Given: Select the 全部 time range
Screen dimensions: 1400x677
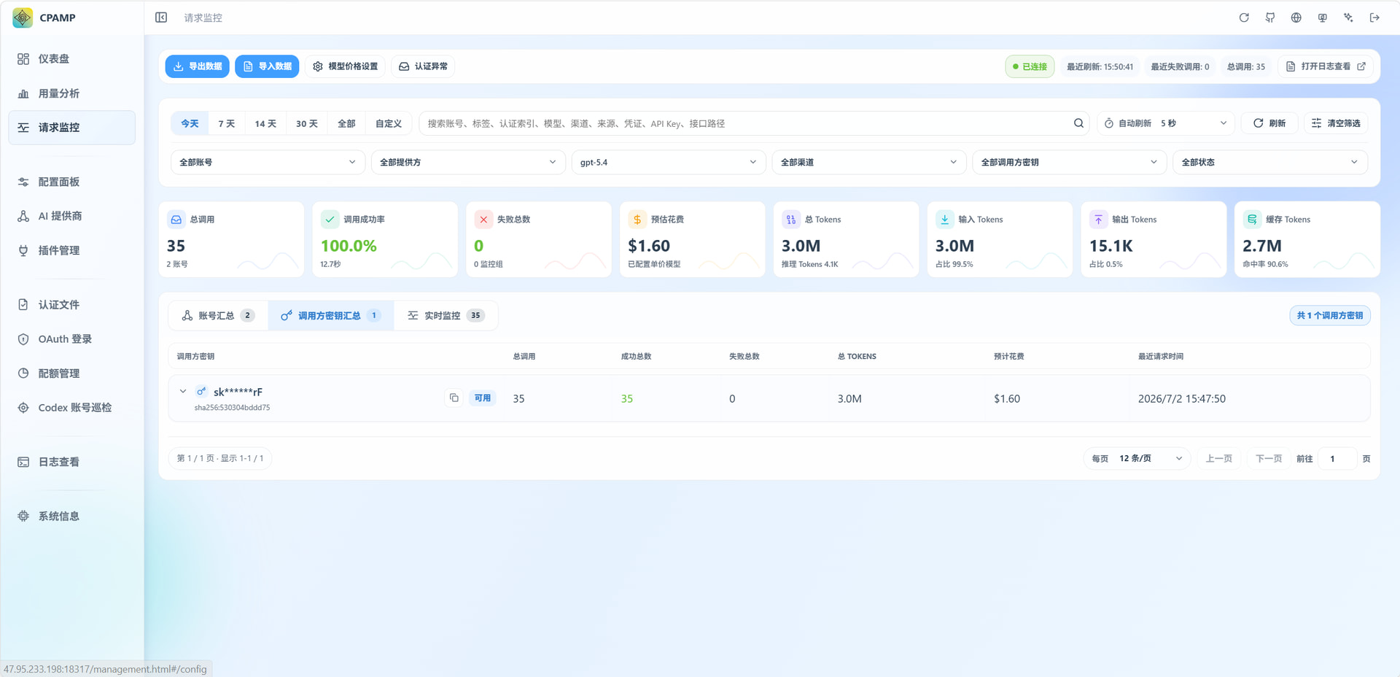Looking at the screenshot, I should (x=346, y=123).
